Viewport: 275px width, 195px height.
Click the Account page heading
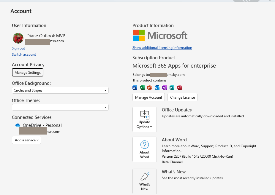[21, 11]
